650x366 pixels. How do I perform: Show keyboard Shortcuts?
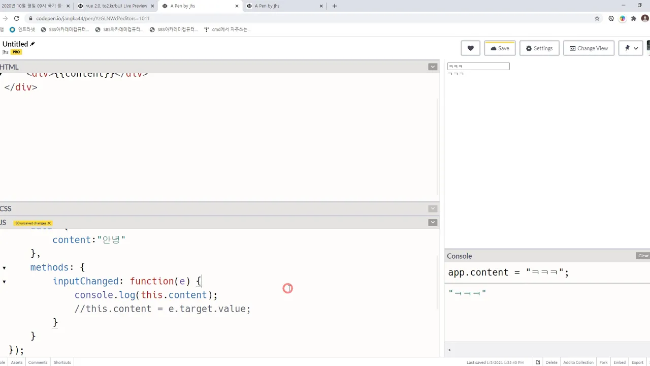(x=62, y=362)
